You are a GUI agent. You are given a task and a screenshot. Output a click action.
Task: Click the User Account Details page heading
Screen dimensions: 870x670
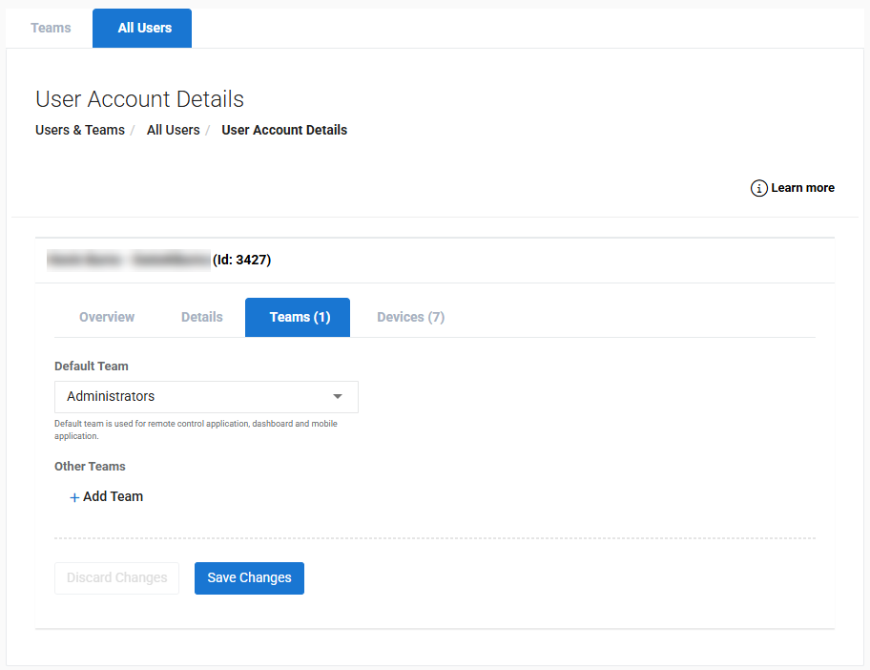(x=139, y=99)
